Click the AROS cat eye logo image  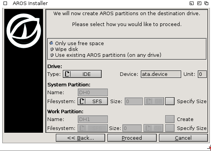(24, 31)
